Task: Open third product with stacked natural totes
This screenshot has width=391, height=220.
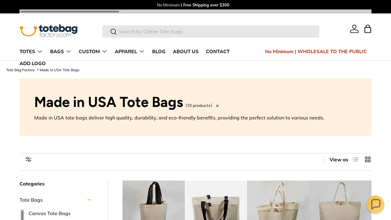Action: [278, 200]
